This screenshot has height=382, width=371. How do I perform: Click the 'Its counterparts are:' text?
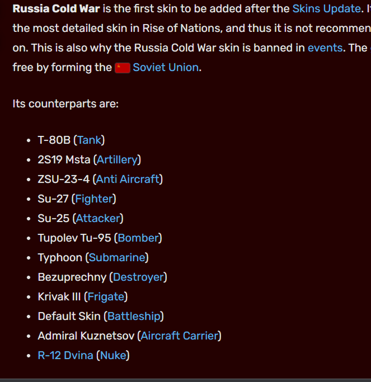65,104
